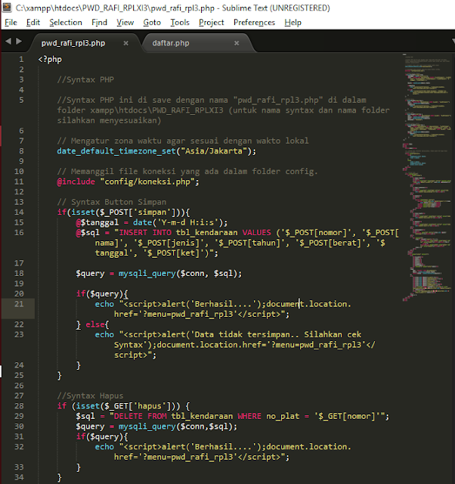
Task: Open the Project menu
Action: pos(212,22)
